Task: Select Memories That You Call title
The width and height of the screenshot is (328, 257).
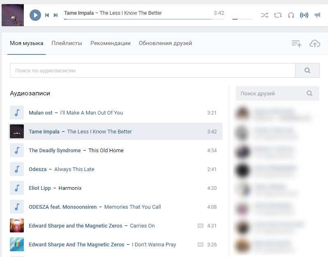Action: [133, 207]
